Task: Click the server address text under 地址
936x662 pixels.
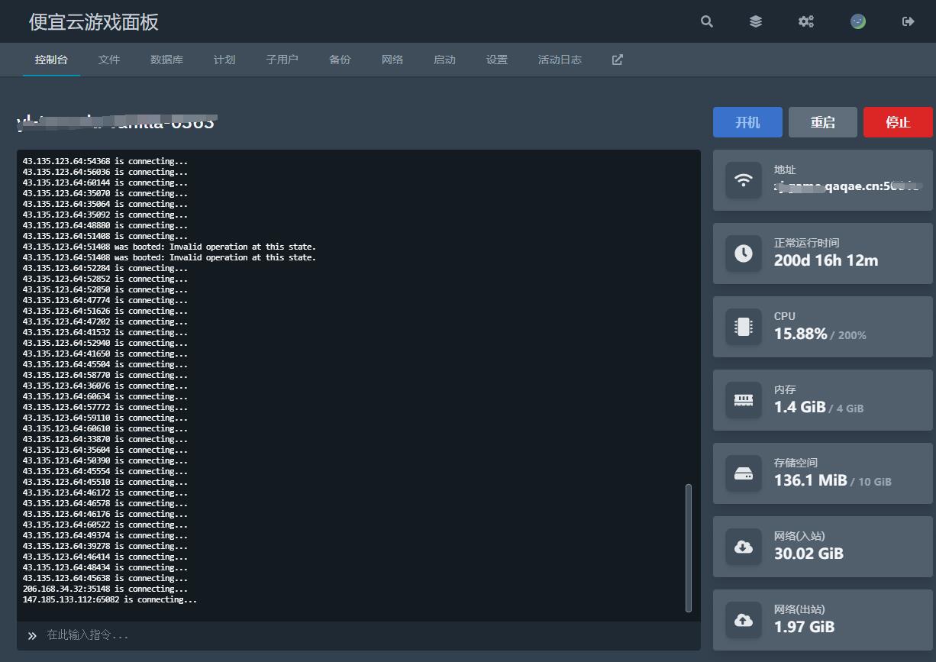Action: [x=848, y=186]
